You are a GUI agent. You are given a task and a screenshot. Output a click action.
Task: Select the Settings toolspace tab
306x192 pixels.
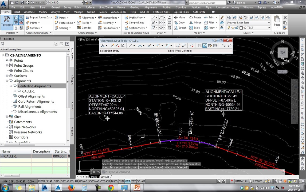(72, 80)
